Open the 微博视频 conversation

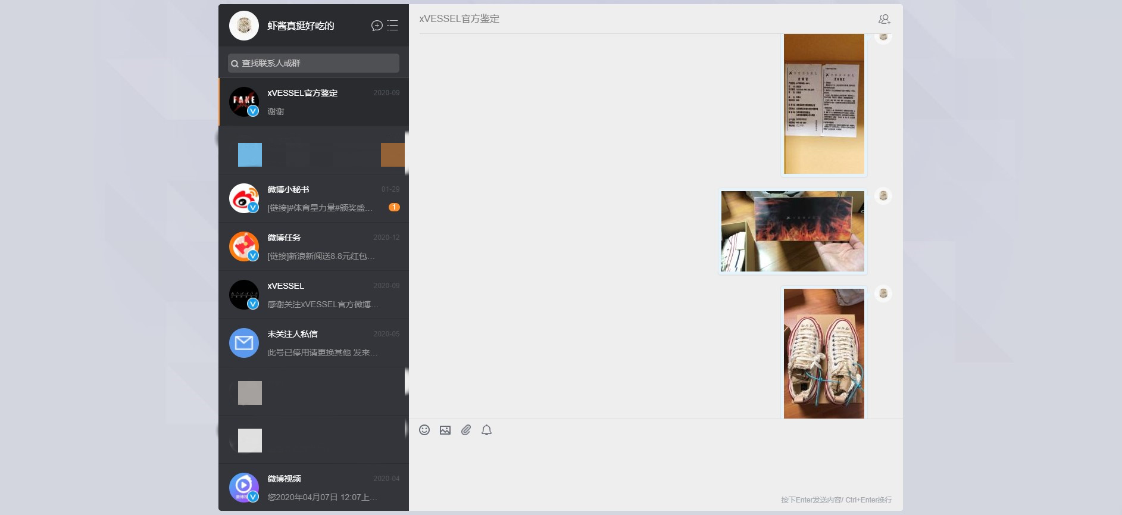(314, 487)
